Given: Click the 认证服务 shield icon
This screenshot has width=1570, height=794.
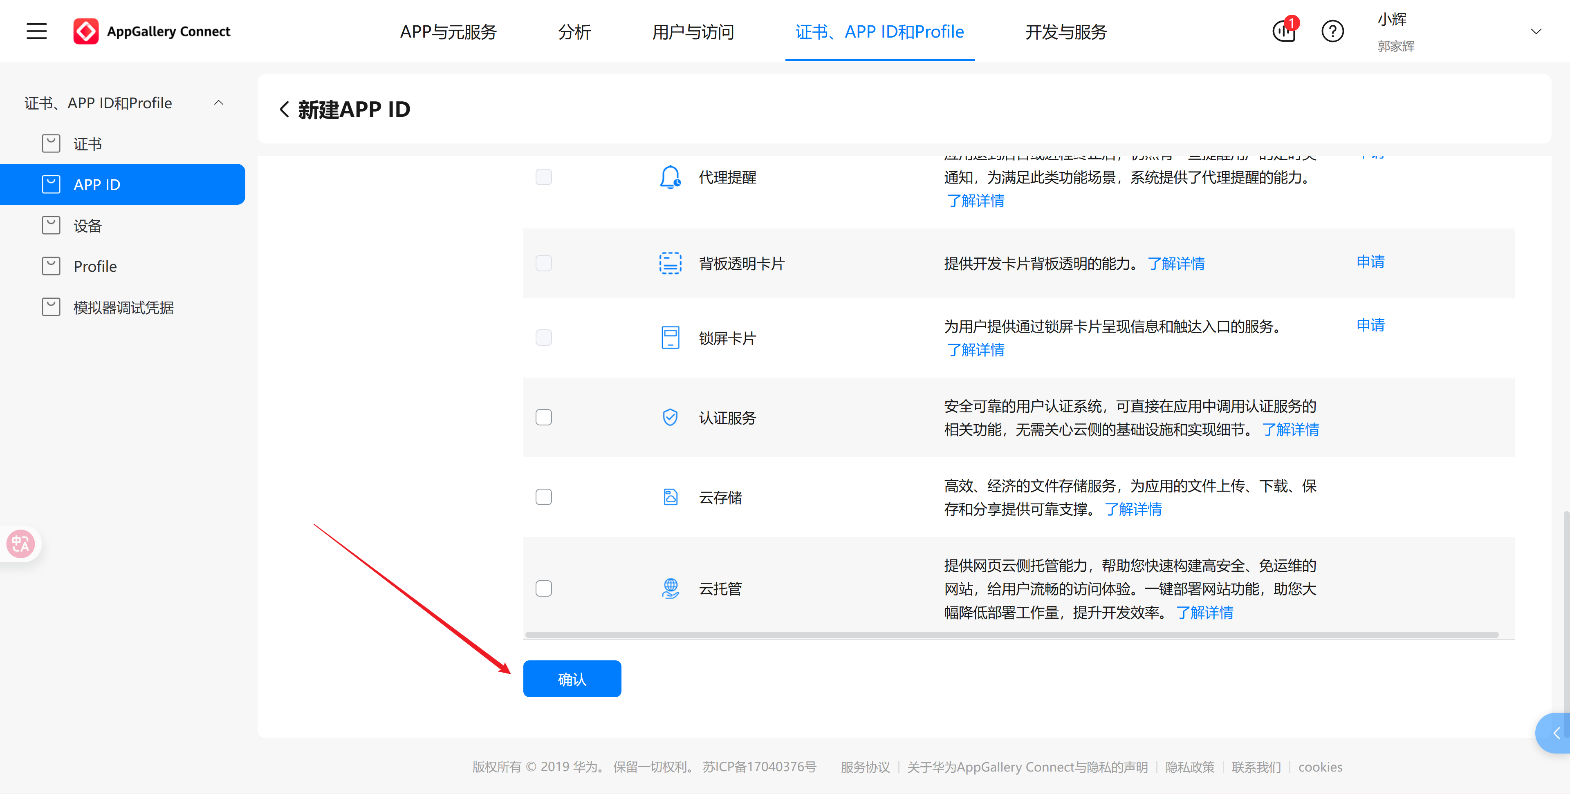Looking at the screenshot, I should (670, 417).
